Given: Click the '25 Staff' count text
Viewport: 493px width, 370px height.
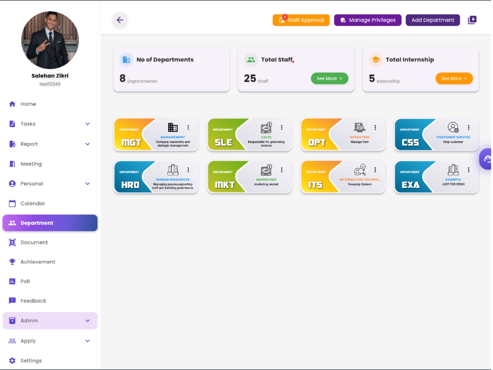Looking at the screenshot, I should (256, 79).
